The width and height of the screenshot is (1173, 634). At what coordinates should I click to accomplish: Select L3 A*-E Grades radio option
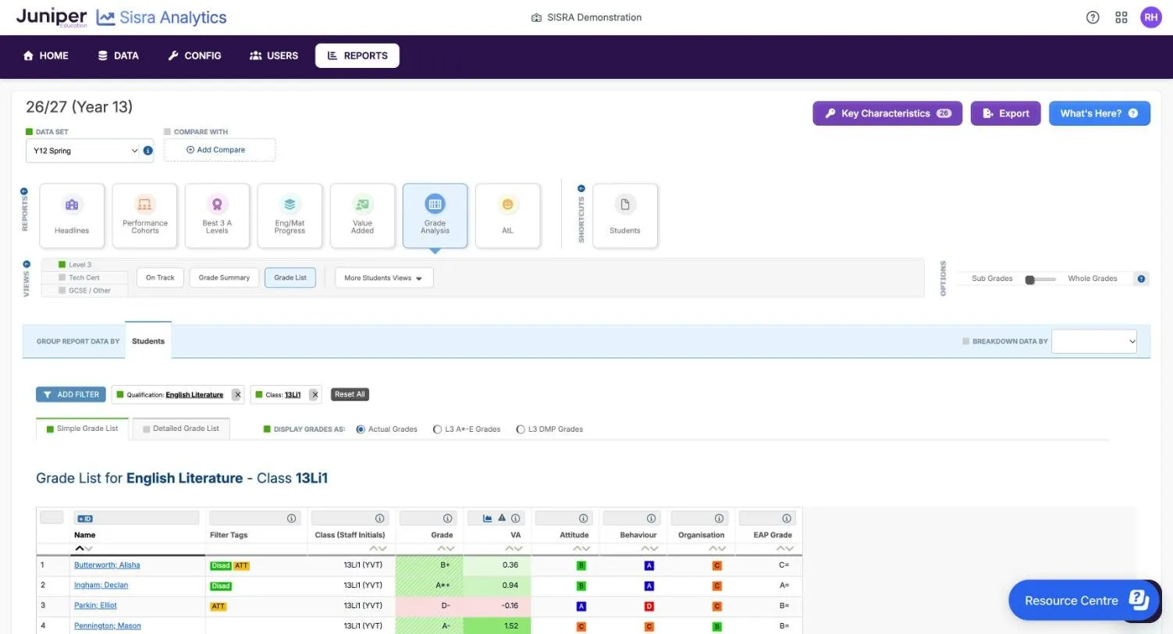click(x=437, y=429)
